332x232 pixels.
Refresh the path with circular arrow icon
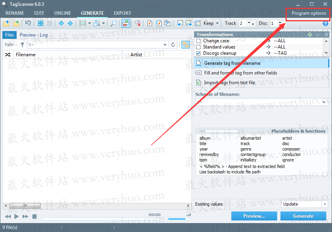[x=173, y=45]
